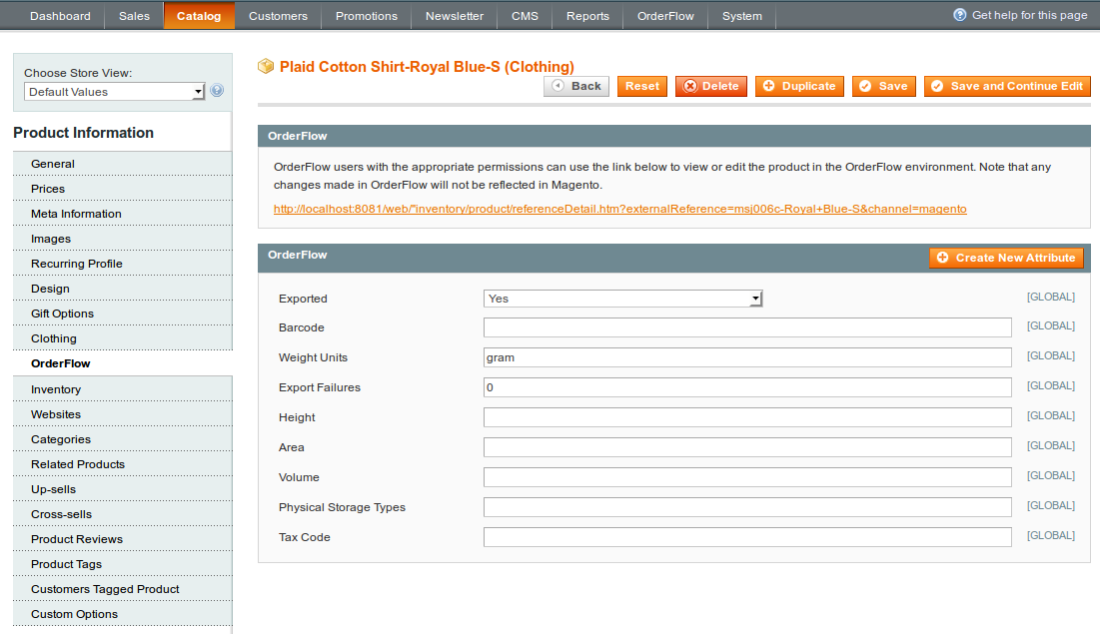Select the OrderFlow sidebar entry
Image resolution: width=1100 pixels, height=634 pixels.
62,363
